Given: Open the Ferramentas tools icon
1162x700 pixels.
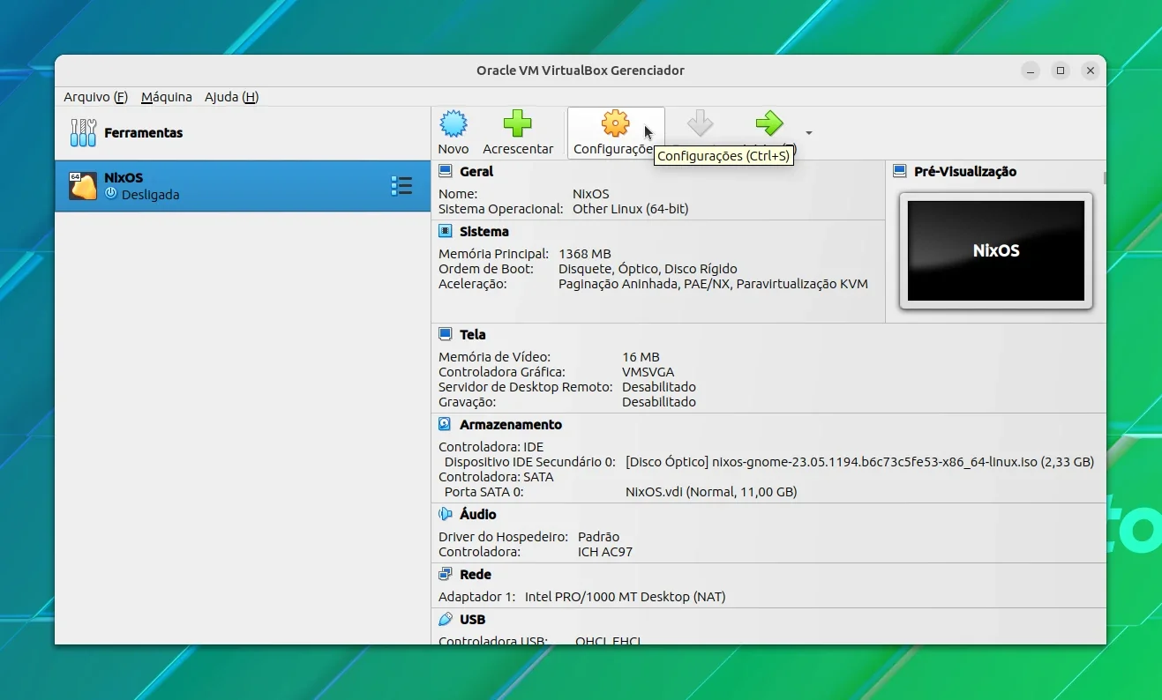Looking at the screenshot, I should click(83, 133).
